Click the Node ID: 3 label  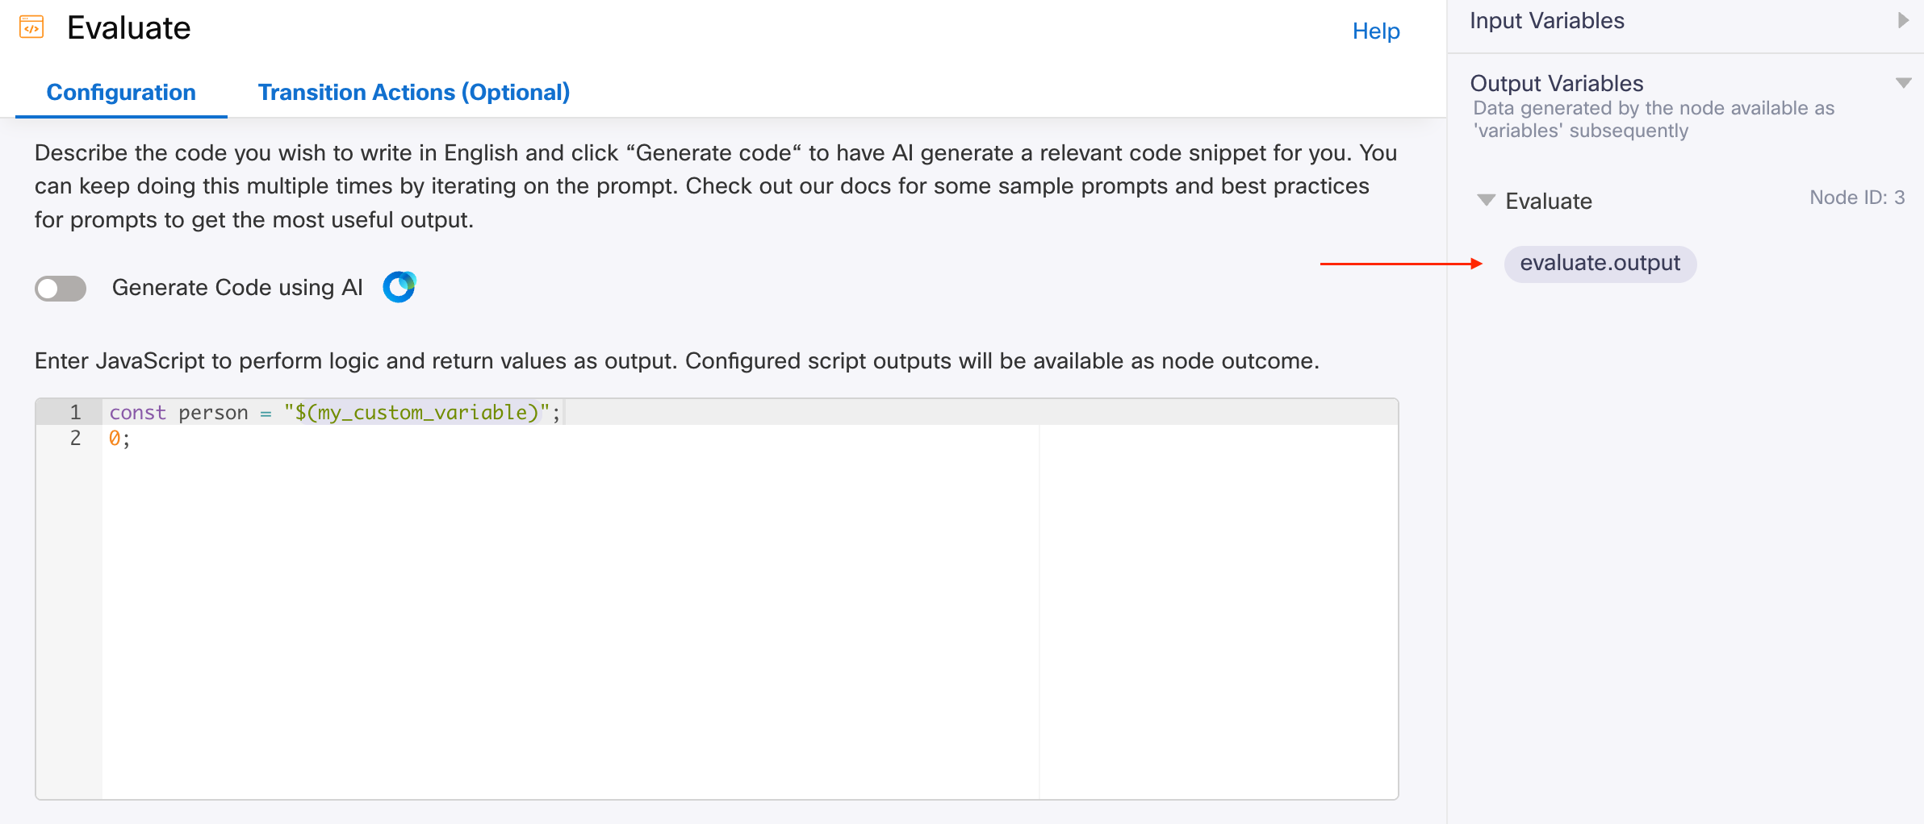click(x=1856, y=198)
